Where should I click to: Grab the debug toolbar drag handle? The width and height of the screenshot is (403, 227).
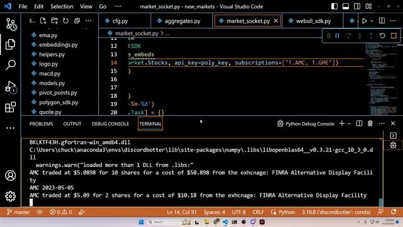[x=329, y=36]
